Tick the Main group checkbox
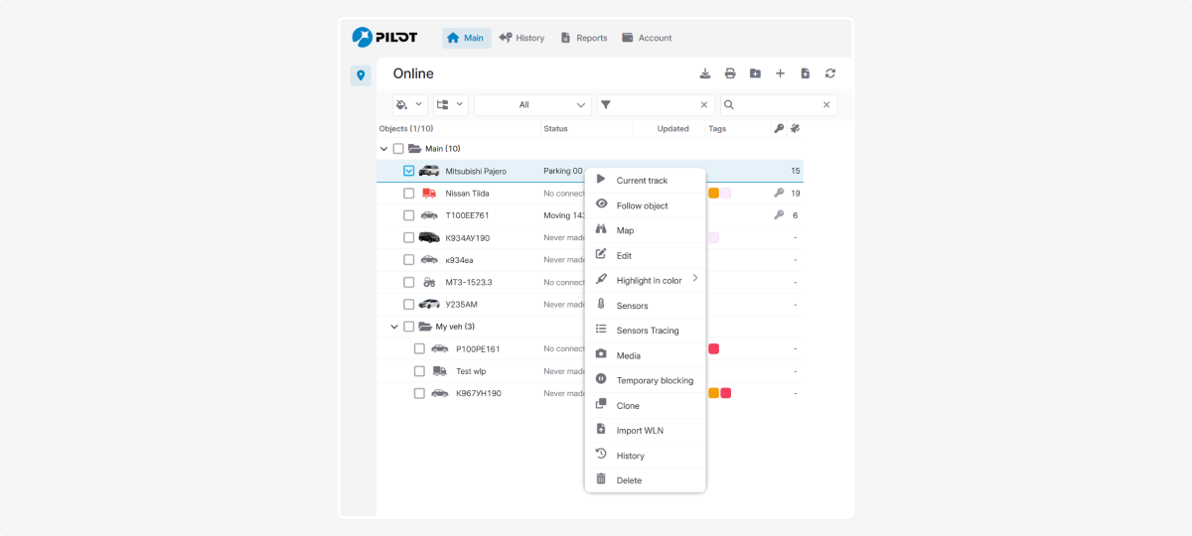This screenshot has width=1192, height=536. pos(398,149)
